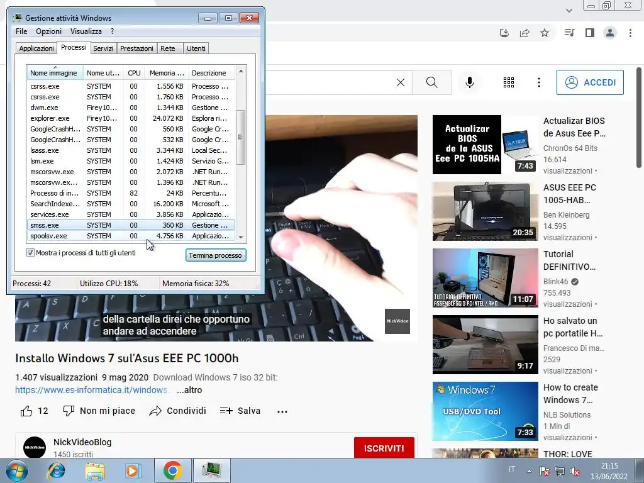644x483 pixels.
Task: Open the ? help menu
Action: [112, 31]
